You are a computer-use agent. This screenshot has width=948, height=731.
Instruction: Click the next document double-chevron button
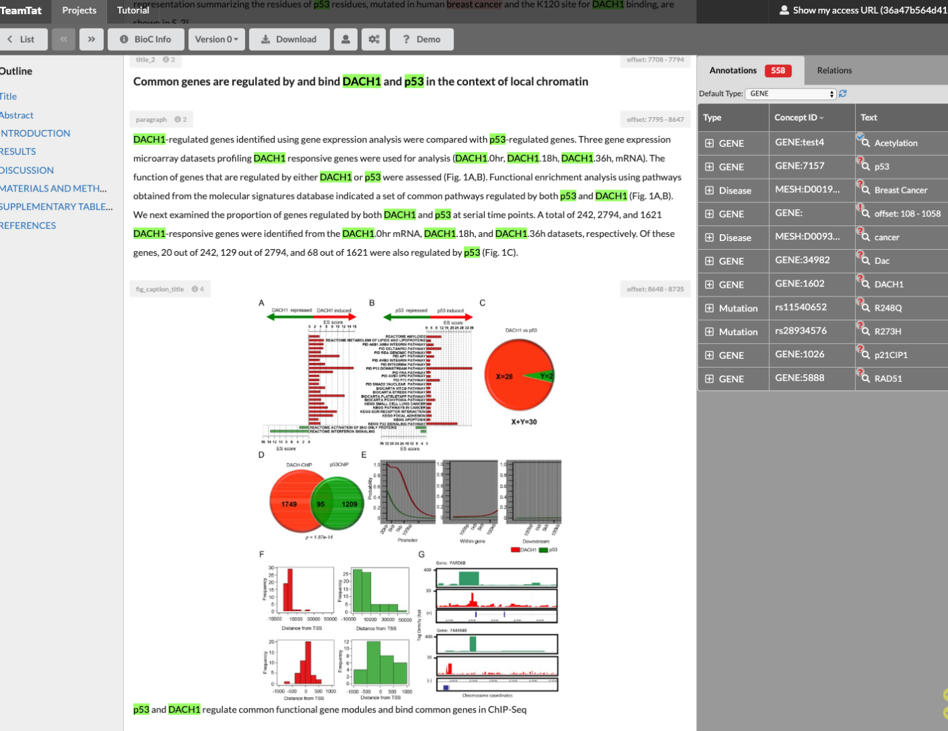coord(91,39)
